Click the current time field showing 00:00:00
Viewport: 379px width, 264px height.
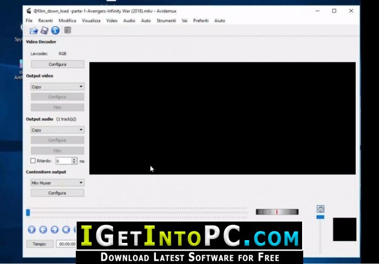[67, 244]
